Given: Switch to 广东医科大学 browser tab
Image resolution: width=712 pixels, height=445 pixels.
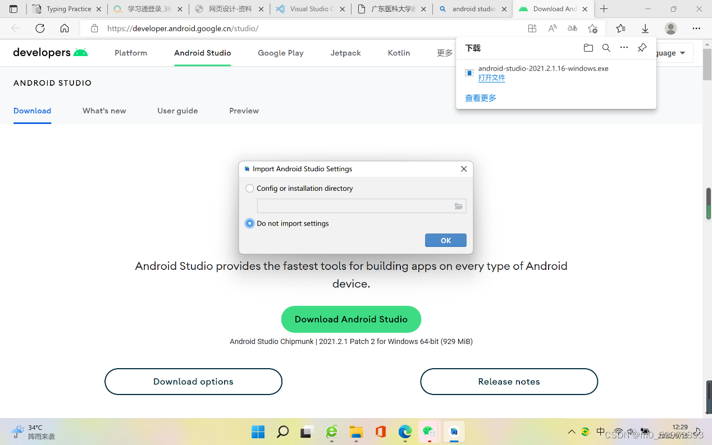Looking at the screenshot, I should point(392,9).
